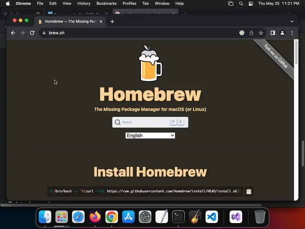Open Visual Studio Code from the Dock
Screen dimensions: 305x229
[212, 217]
